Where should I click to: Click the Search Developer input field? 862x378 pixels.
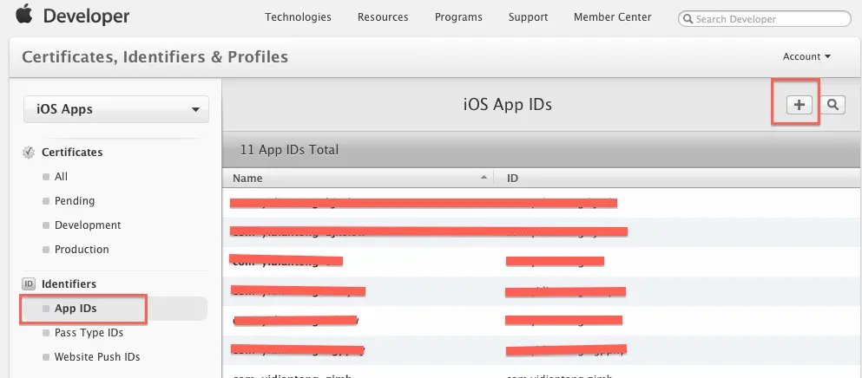tap(765, 19)
